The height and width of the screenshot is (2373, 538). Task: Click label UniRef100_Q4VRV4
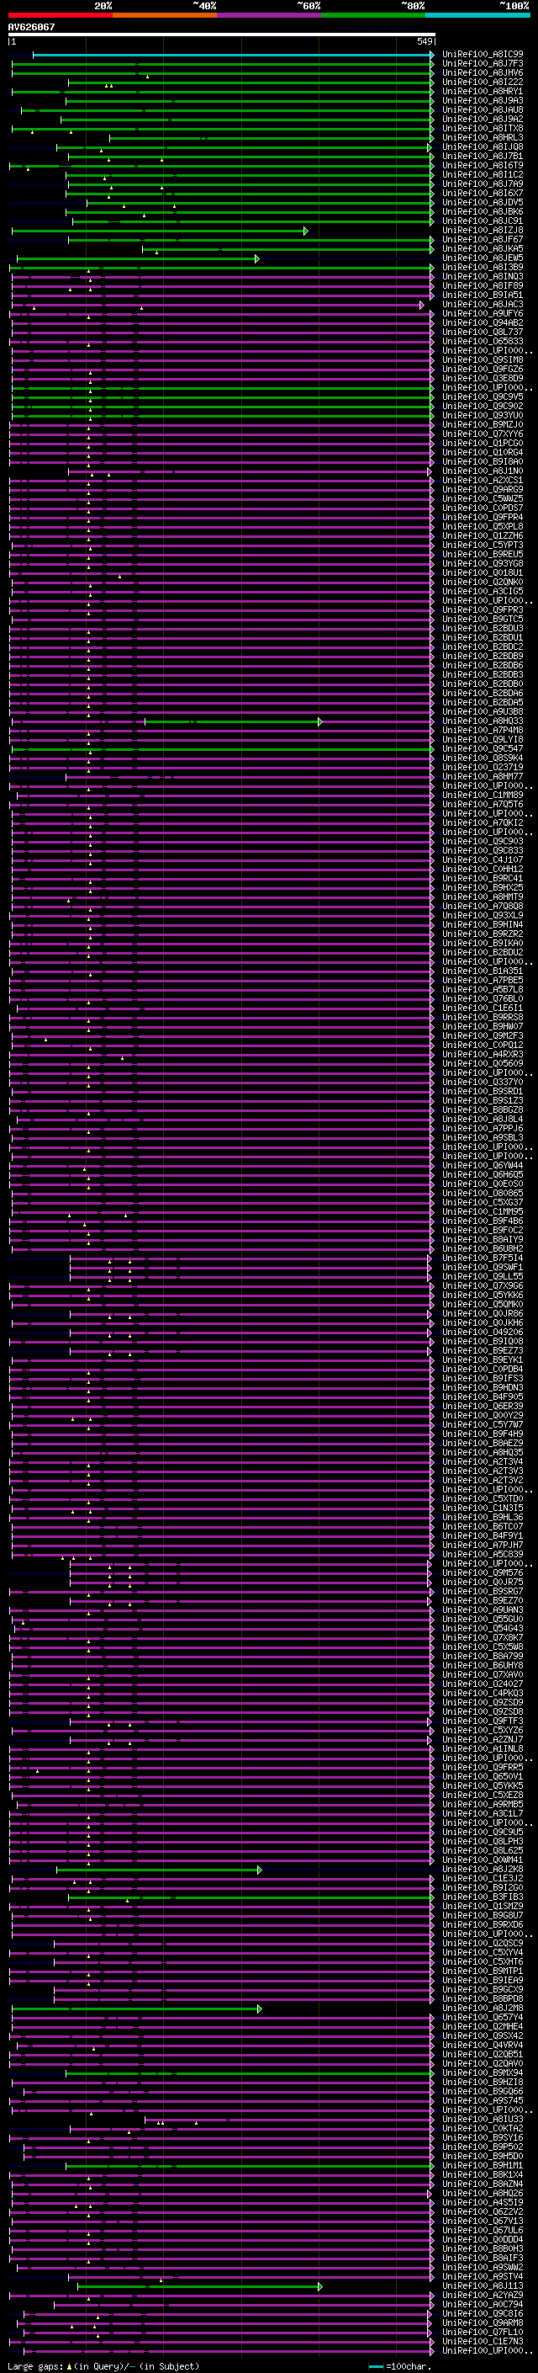point(483,2045)
